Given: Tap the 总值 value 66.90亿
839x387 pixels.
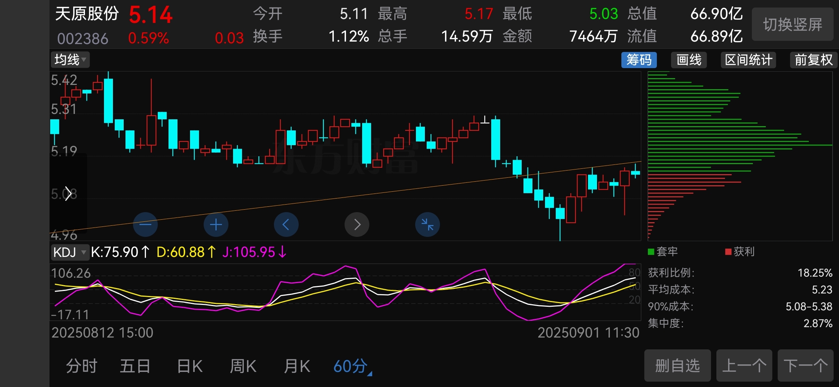Looking at the screenshot, I should (717, 14).
